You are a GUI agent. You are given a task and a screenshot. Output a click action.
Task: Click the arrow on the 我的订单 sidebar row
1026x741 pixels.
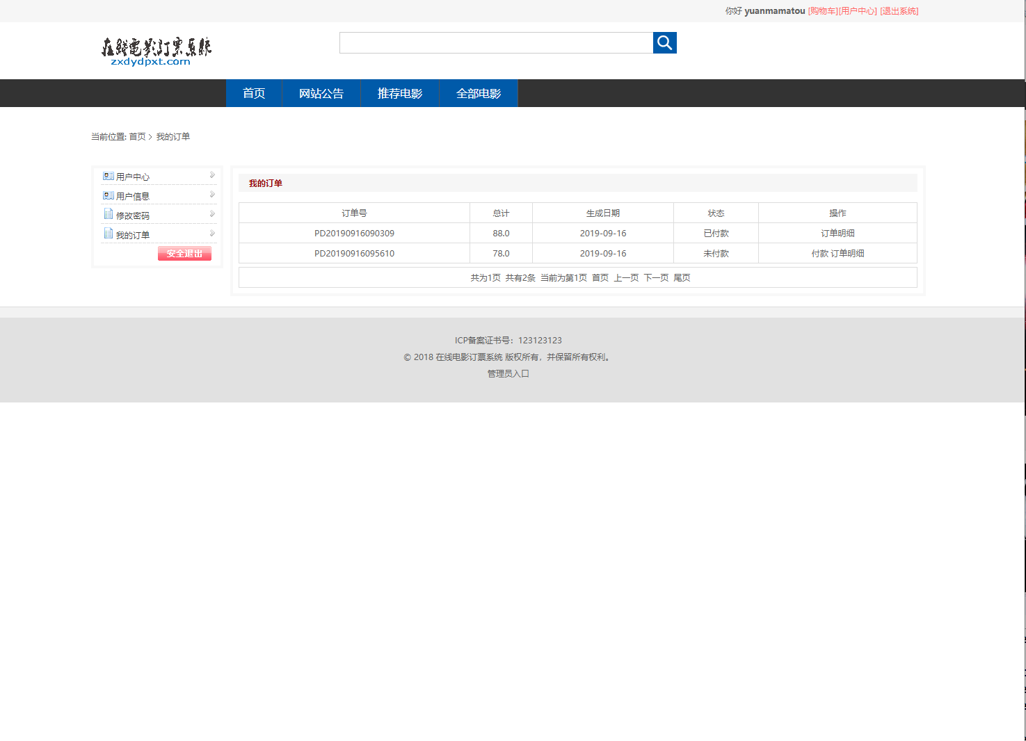pos(212,234)
